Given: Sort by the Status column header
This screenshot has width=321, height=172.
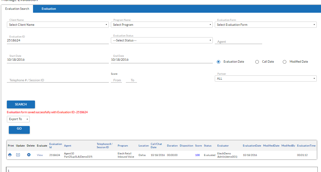Looking at the screenshot, I should click(x=208, y=146).
